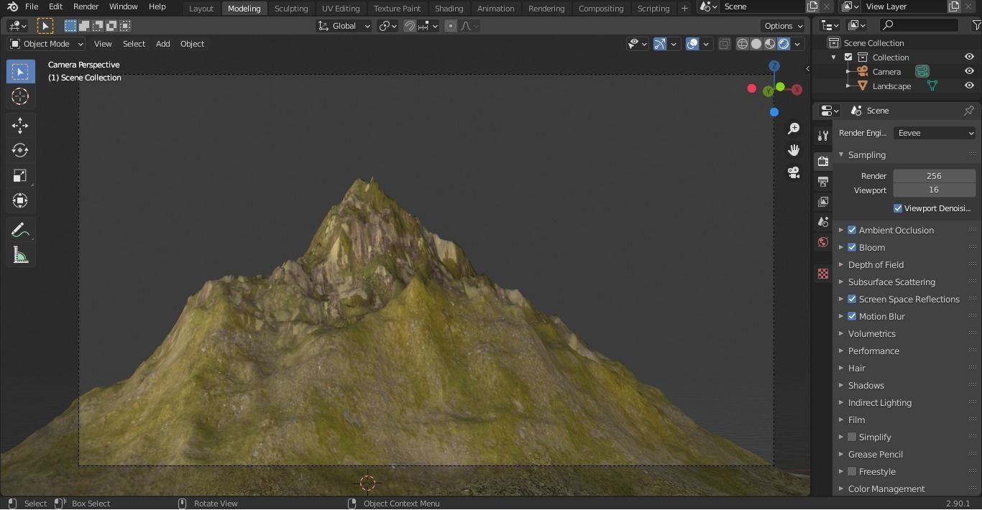This screenshot has height=510, width=982.
Task: Toggle snapping magnet icon
Action: click(410, 26)
